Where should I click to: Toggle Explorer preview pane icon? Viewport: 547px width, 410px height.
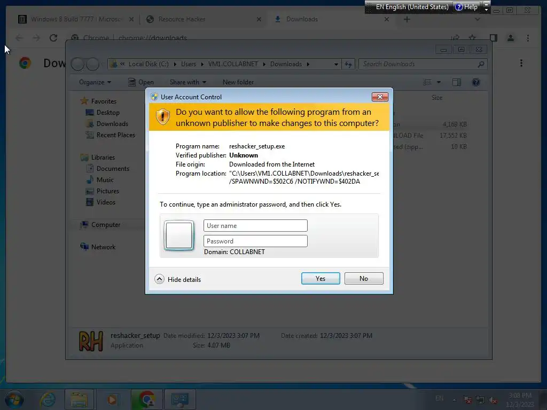tap(456, 82)
